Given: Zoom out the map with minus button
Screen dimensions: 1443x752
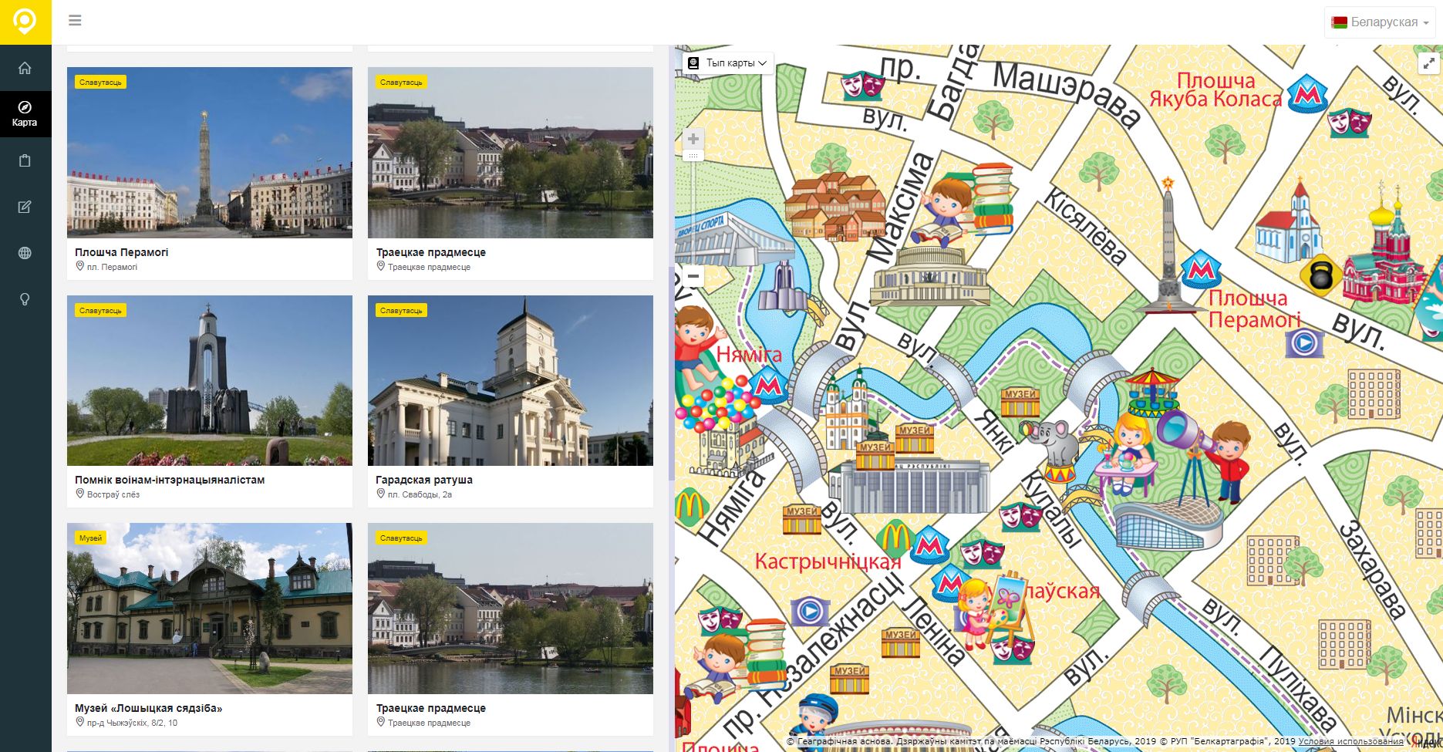Looking at the screenshot, I should coord(693,276).
